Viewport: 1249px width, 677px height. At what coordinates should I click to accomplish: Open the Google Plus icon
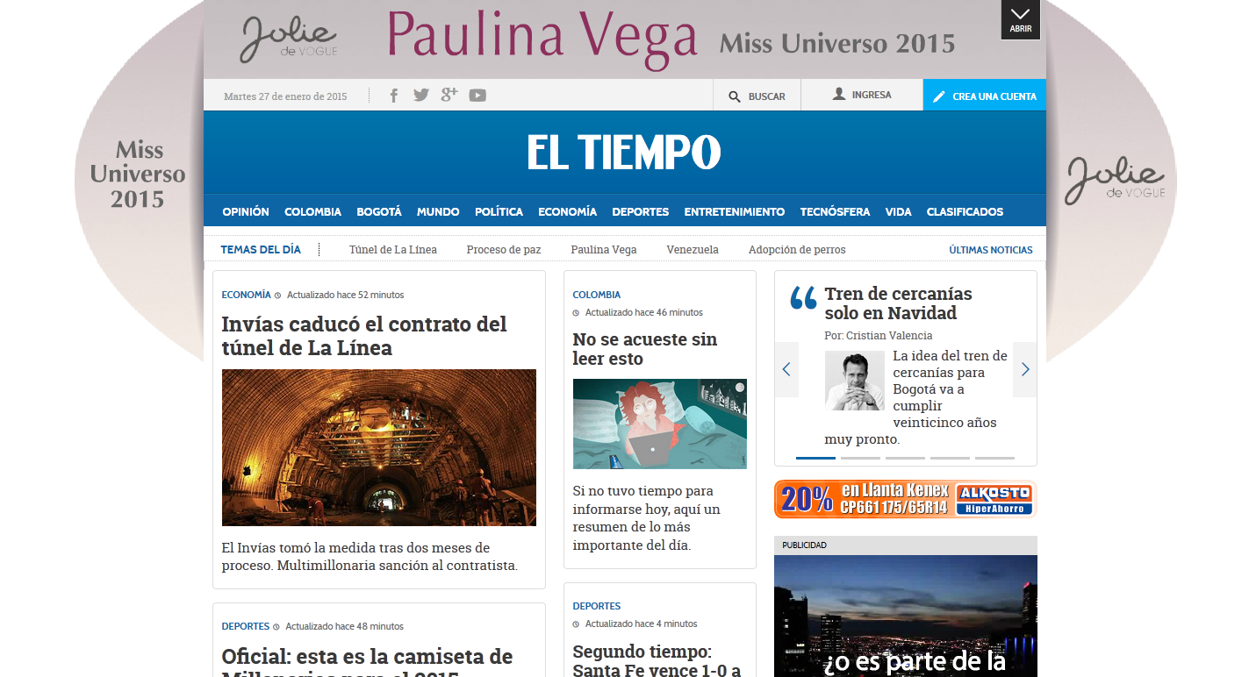point(449,95)
